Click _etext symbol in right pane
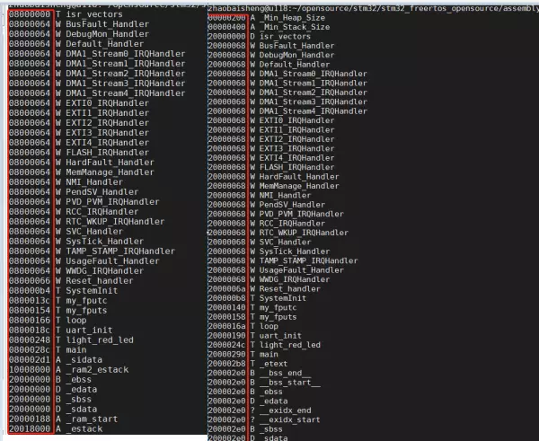Image resolution: width=539 pixels, height=441 pixels. click(273, 364)
